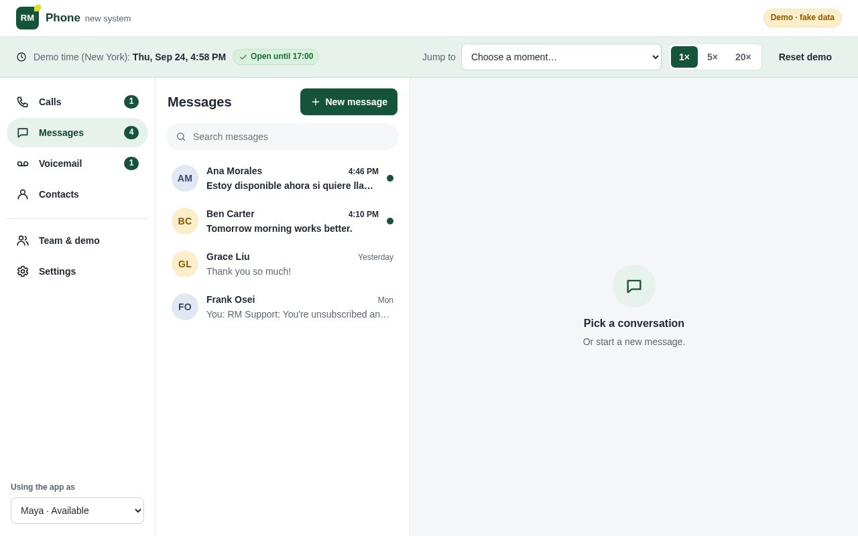Click the magnifier icon in search box

(x=181, y=137)
